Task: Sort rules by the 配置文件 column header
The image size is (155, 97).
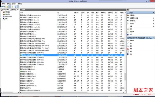Action: (x=77, y=13)
